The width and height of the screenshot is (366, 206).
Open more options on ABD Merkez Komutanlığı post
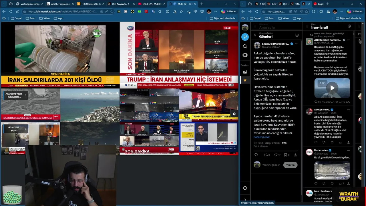pyautogui.click(x=348, y=40)
